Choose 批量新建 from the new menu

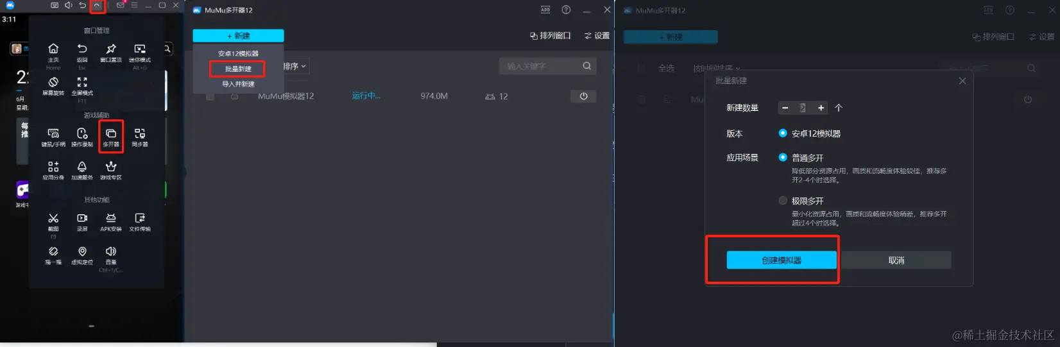click(x=238, y=69)
